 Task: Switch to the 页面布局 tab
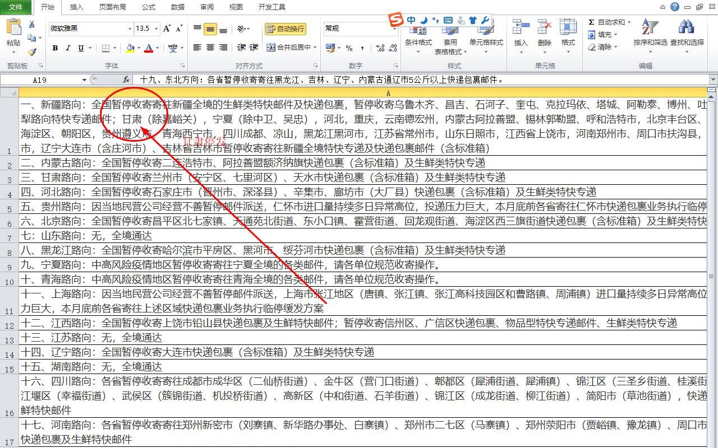click(x=112, y=7)
